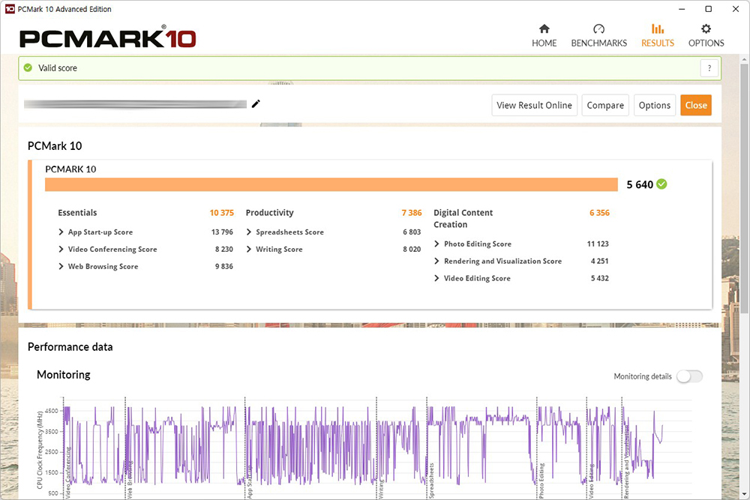This screenshot has height=500, width=750.
Task: Click the Monitoring heading
Action: 64,375
